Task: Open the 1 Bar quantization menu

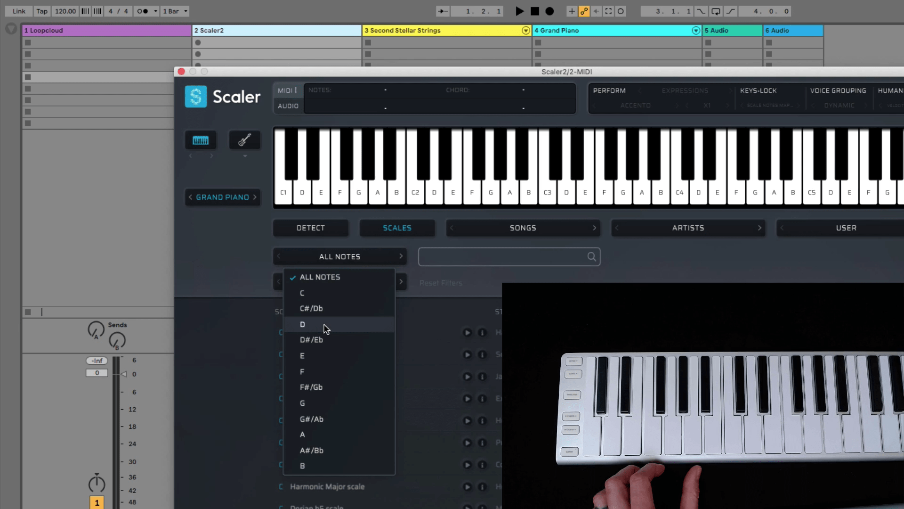Action: tap(175, 11)
